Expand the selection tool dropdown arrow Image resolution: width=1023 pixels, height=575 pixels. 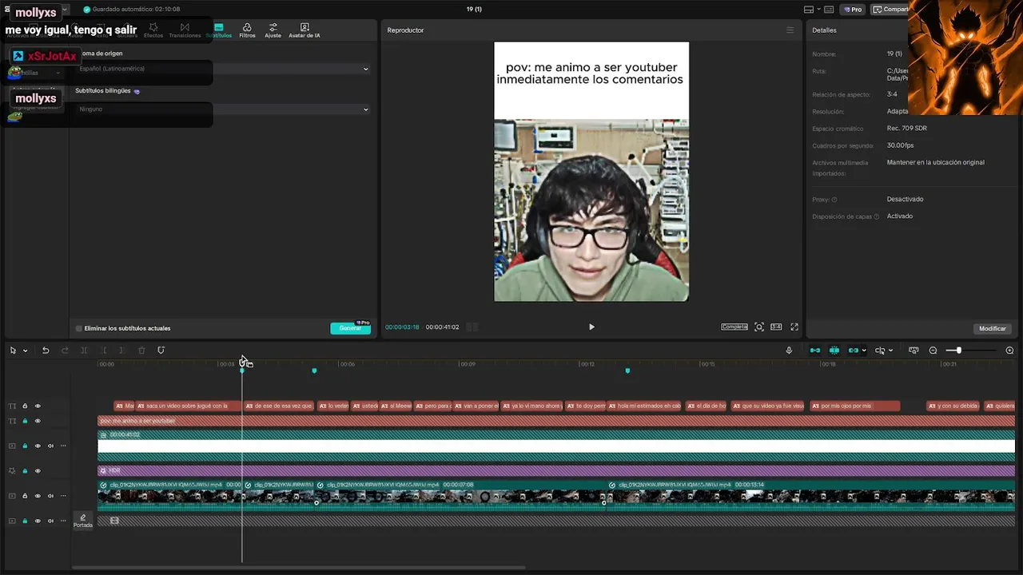tap(25, 351)
